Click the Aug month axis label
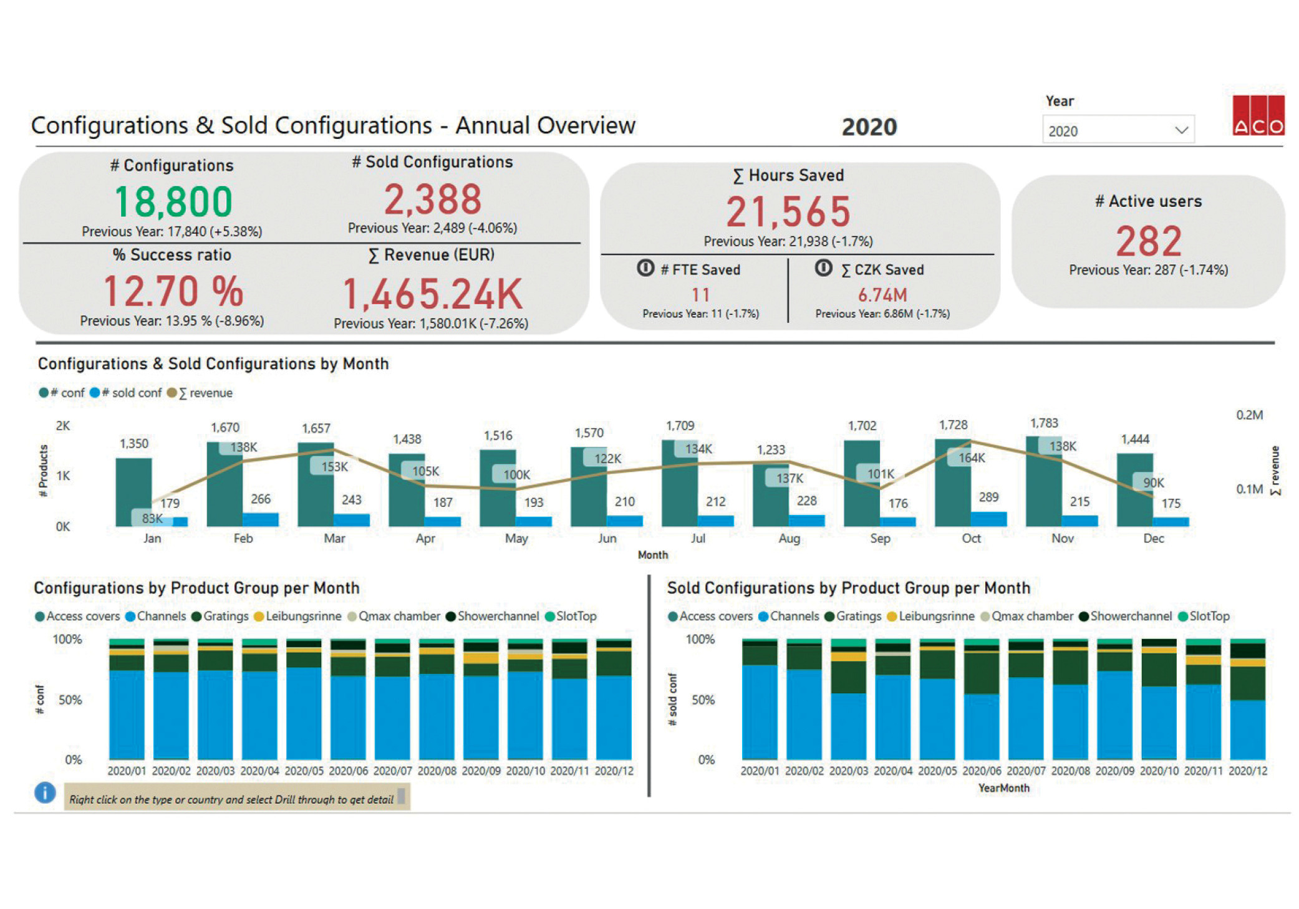1299x909 pixels. pos(789,538)
